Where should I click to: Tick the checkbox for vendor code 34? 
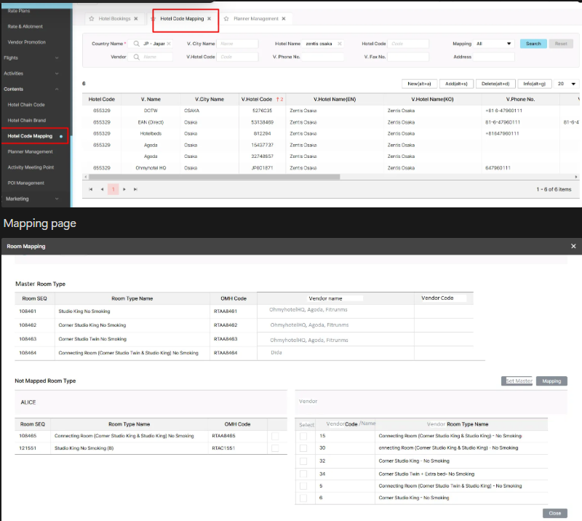pos(303,473)
